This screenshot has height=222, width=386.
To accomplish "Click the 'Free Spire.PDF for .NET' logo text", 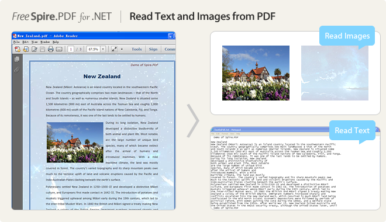I will [x=62, y=17].
